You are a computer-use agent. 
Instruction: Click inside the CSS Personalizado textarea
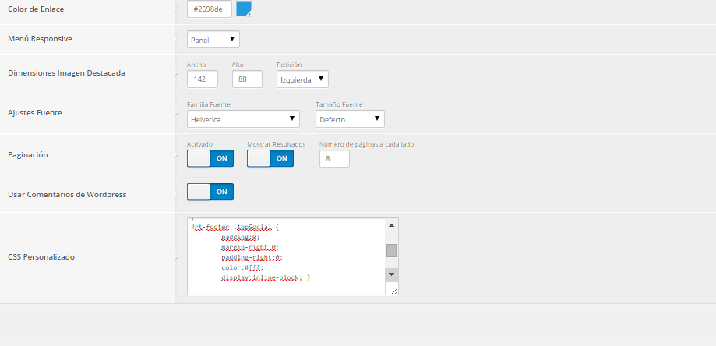point(286,256)
